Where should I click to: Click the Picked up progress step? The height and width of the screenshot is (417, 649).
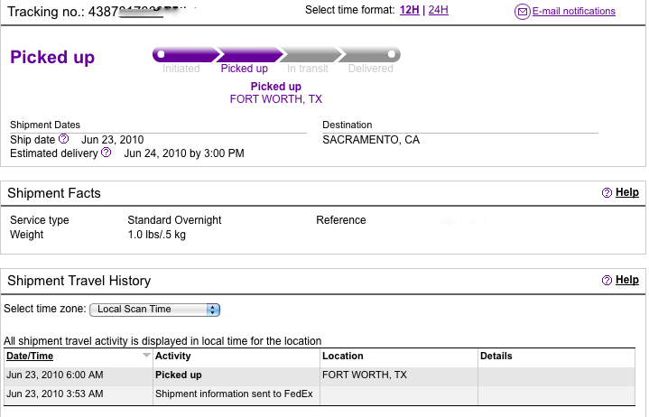pyautogui.click(x=244, y=56)
